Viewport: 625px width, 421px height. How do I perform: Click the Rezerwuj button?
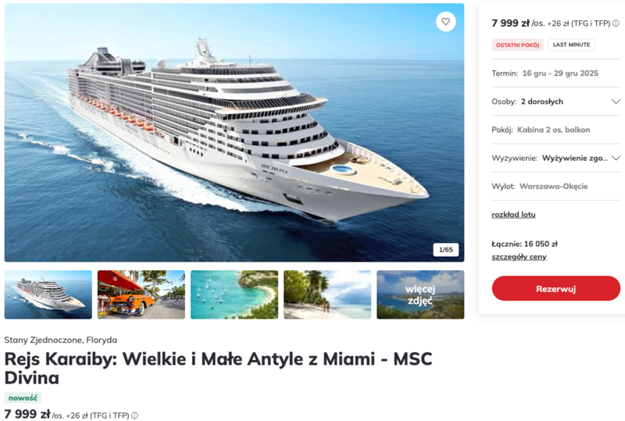556,289
